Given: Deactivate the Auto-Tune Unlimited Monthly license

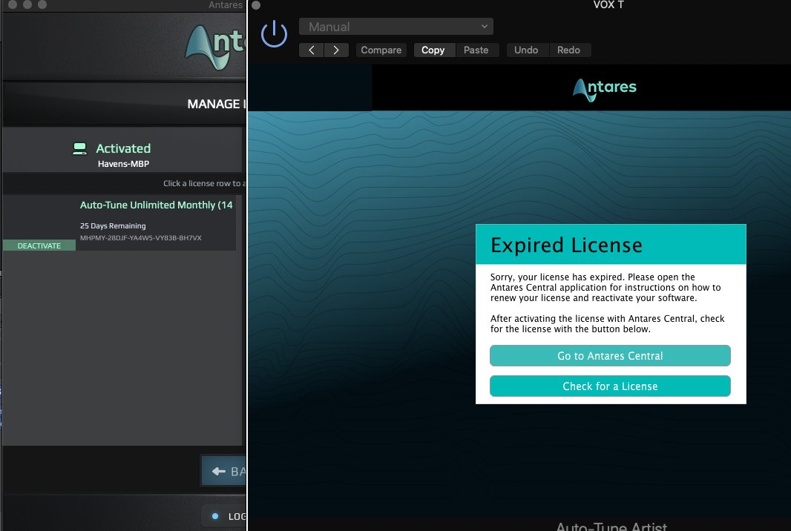Looking at the screenshot, I should click(x=39, y=245).
